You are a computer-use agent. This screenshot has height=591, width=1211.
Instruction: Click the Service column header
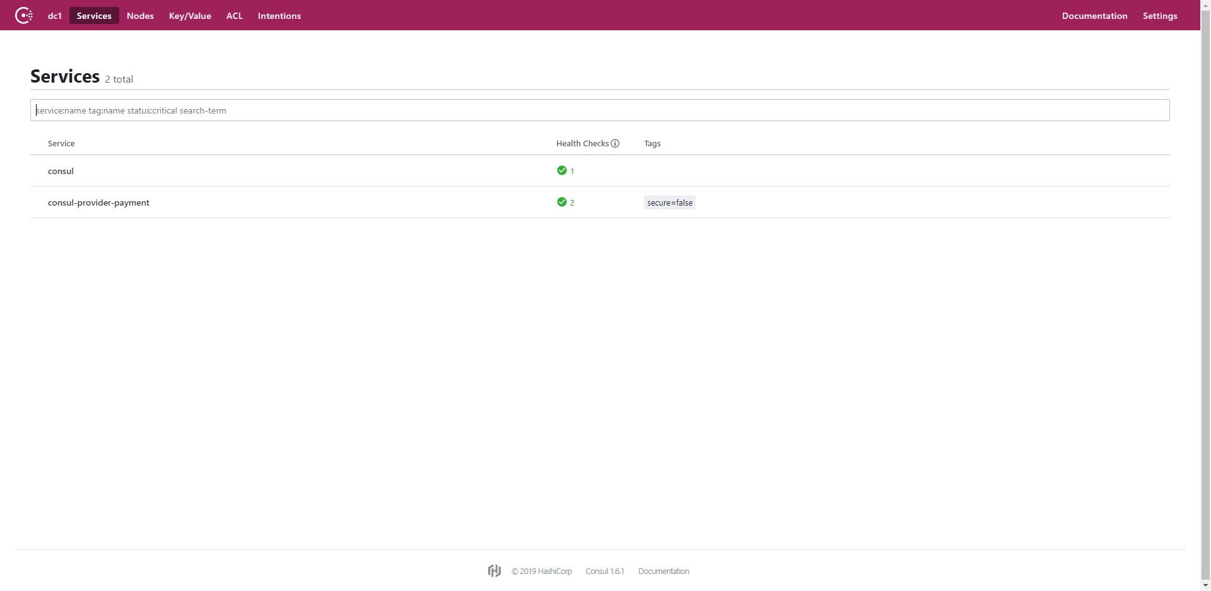[x=61, y=144]
